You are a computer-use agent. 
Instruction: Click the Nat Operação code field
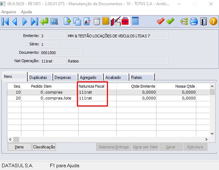(x=53, y=61)
